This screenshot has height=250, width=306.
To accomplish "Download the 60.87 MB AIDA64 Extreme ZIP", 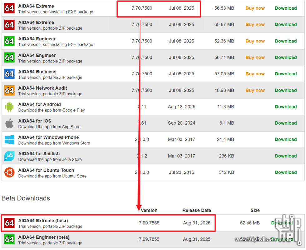I will pos(286,25).
